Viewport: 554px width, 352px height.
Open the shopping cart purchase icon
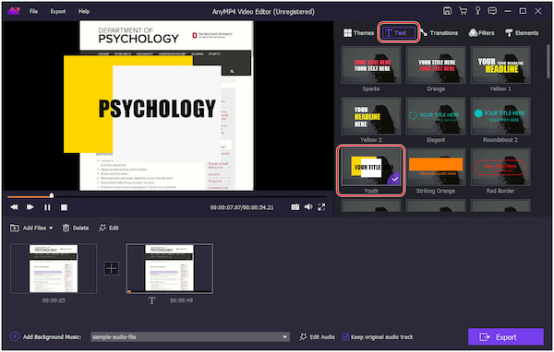click(x=463, y=11)
